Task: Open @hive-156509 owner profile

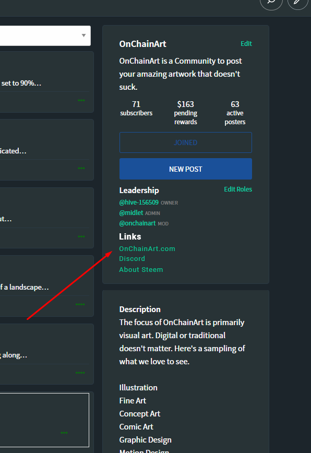Action: click(x=139, y=202)
